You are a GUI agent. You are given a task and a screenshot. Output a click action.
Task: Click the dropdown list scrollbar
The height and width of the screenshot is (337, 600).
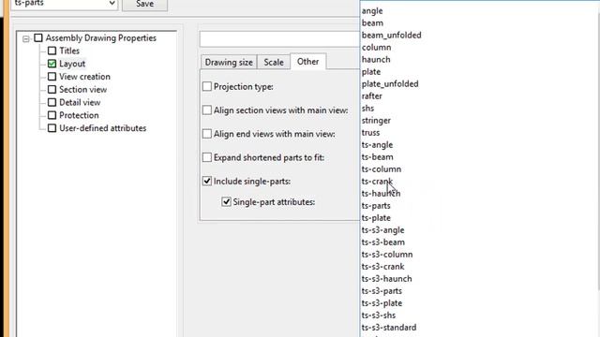(x=598, y=153)
